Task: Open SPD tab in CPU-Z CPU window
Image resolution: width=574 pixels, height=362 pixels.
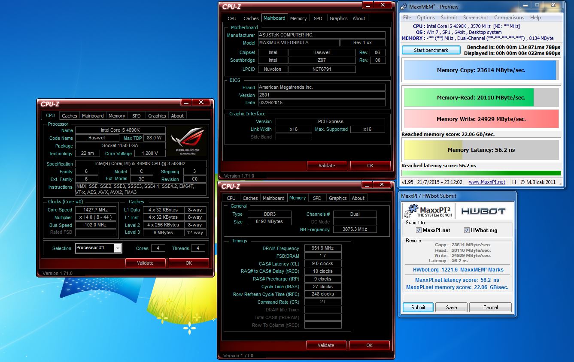Action: 136,116
